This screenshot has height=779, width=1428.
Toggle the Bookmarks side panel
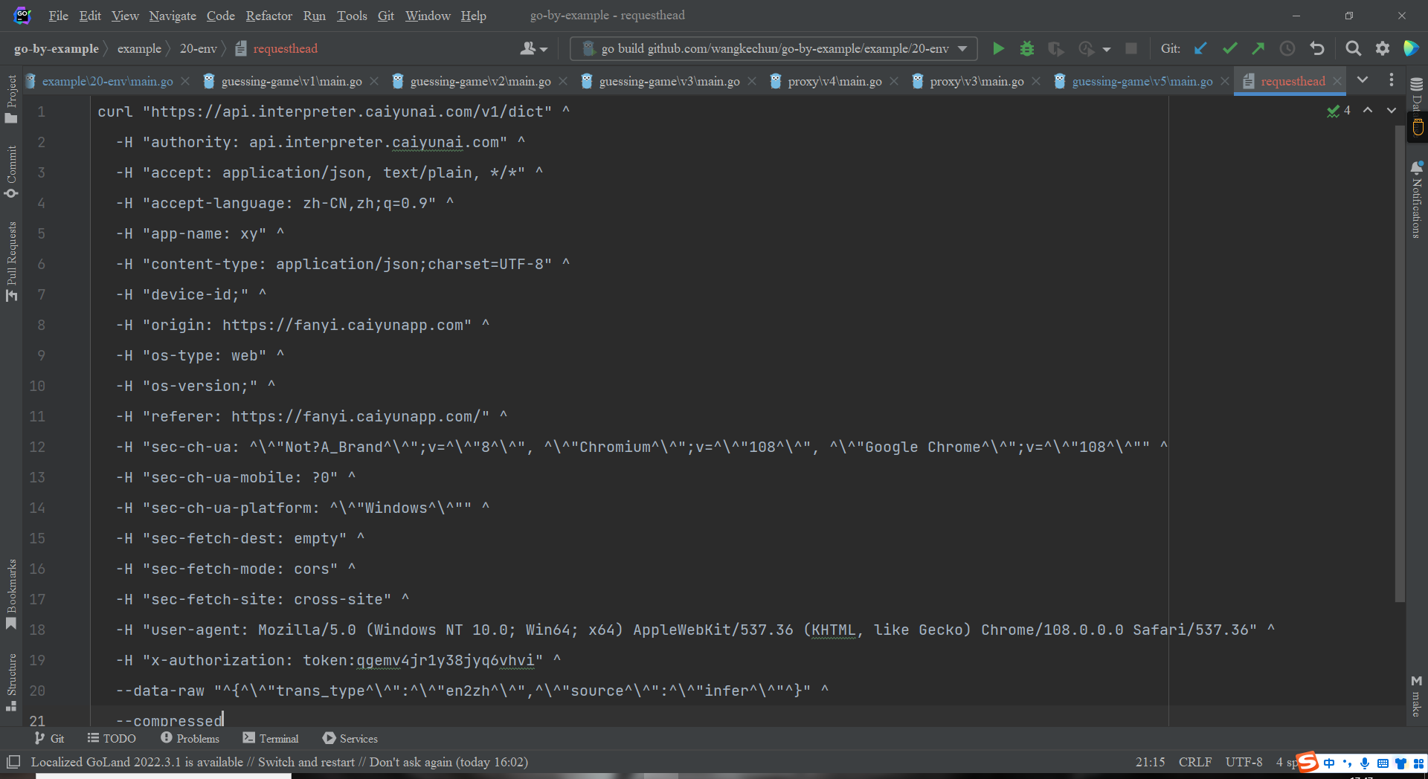coord(11,594)
